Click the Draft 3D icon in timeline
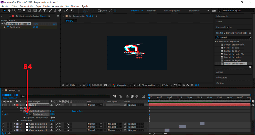 coord(121,96)
